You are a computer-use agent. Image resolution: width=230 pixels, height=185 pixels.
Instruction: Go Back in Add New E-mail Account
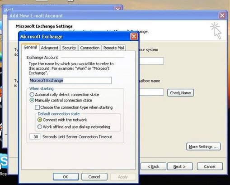pos(153,166)
